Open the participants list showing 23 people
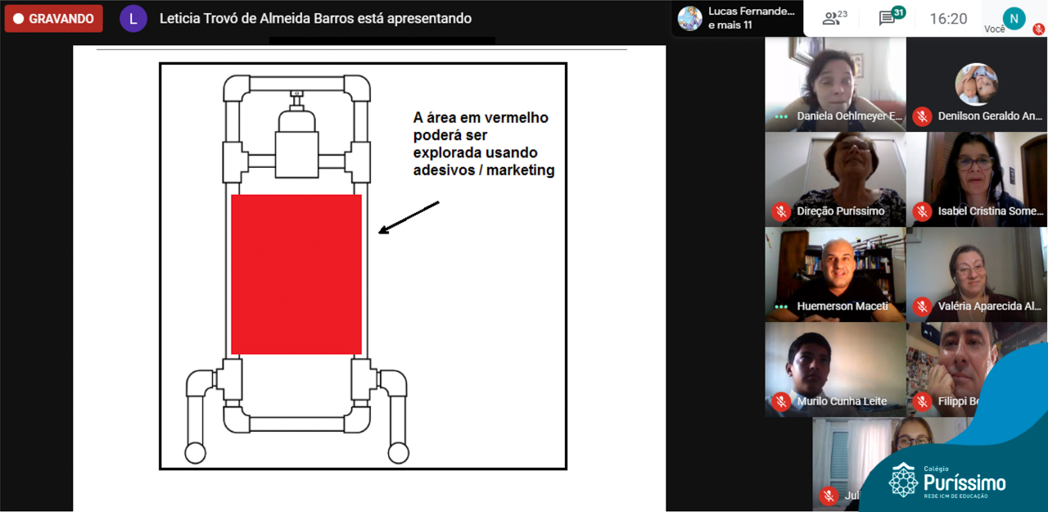Viewport: 1048px width, 512px height. click(x=834, y=18)
